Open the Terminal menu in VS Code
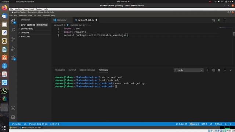Image resolution: width=235 pixels, height=132 pixels. pyautogui.click(x=46, y=15)
